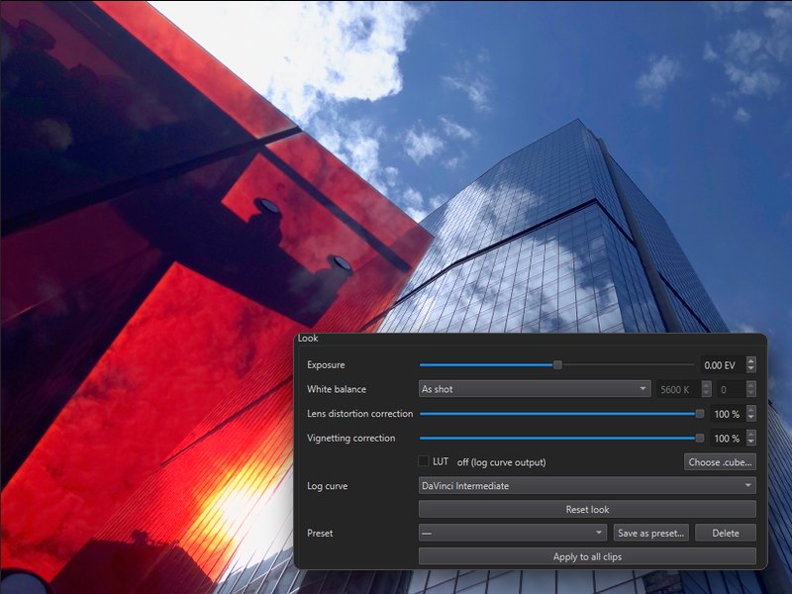Decrease Exposure with the down stepper arrow
Image resolution: width=792 pixels, height=594 pixels.
pos(751,369)
